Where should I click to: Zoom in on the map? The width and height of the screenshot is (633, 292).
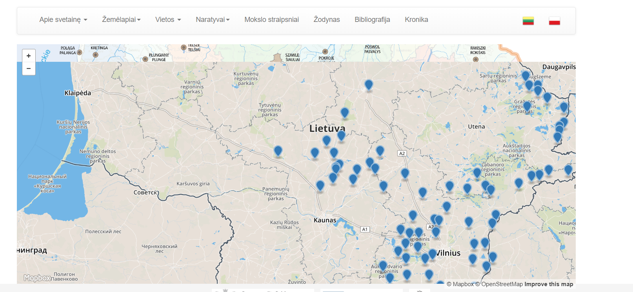pos(29,56)
